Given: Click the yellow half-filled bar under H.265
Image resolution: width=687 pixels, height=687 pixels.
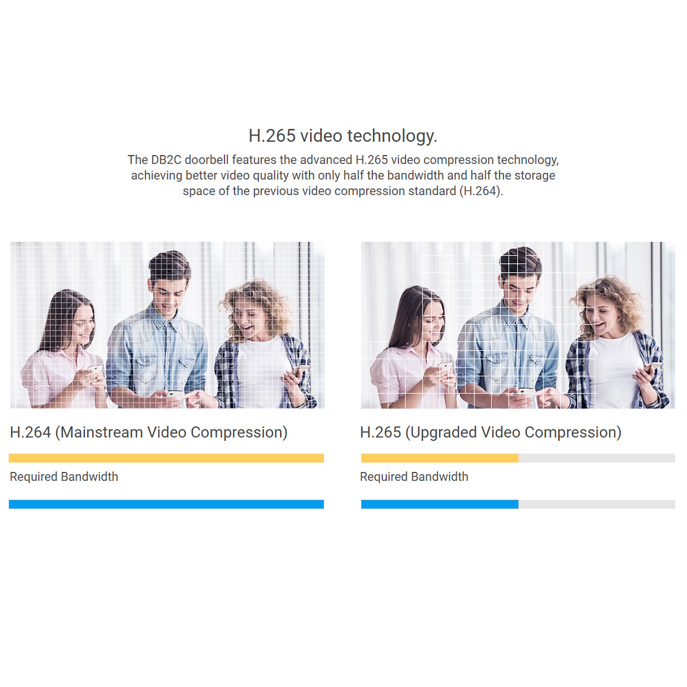Looking at the screenshot, I should [440, 458].
